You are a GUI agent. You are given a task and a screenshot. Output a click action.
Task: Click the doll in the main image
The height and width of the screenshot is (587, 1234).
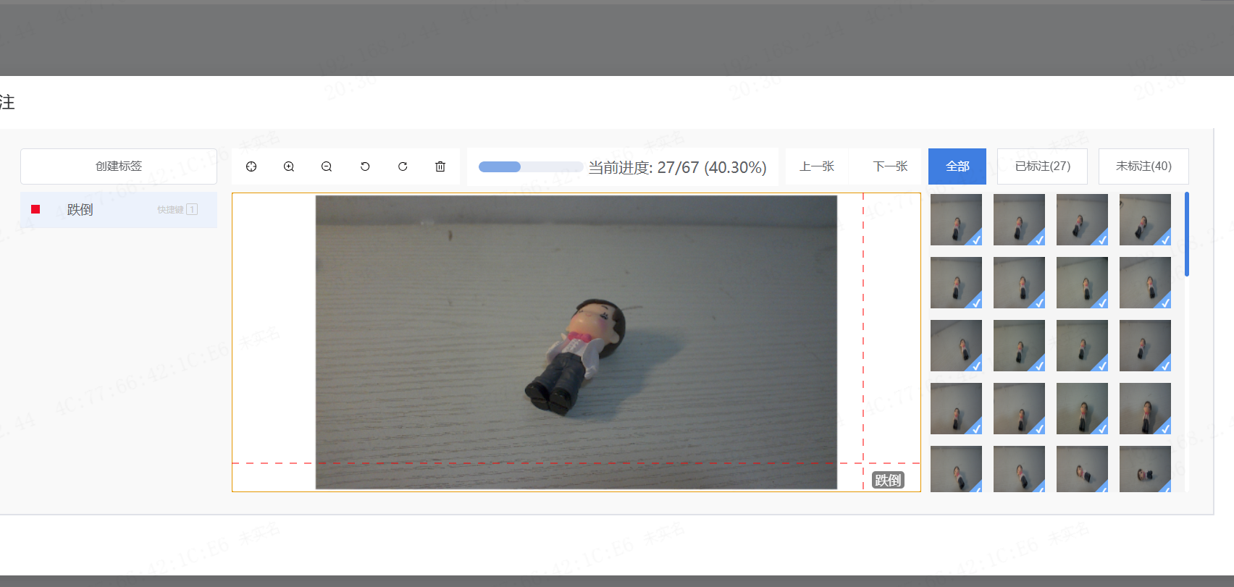[x=574, y=356]
